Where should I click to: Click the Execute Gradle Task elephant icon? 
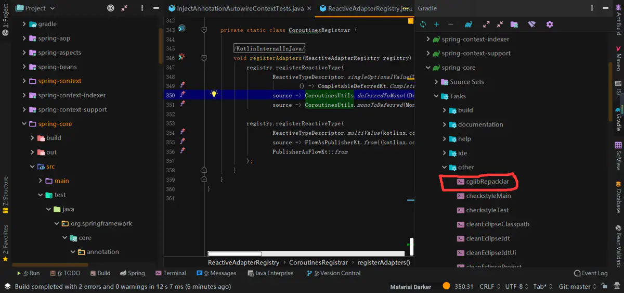tap(469, 24)
